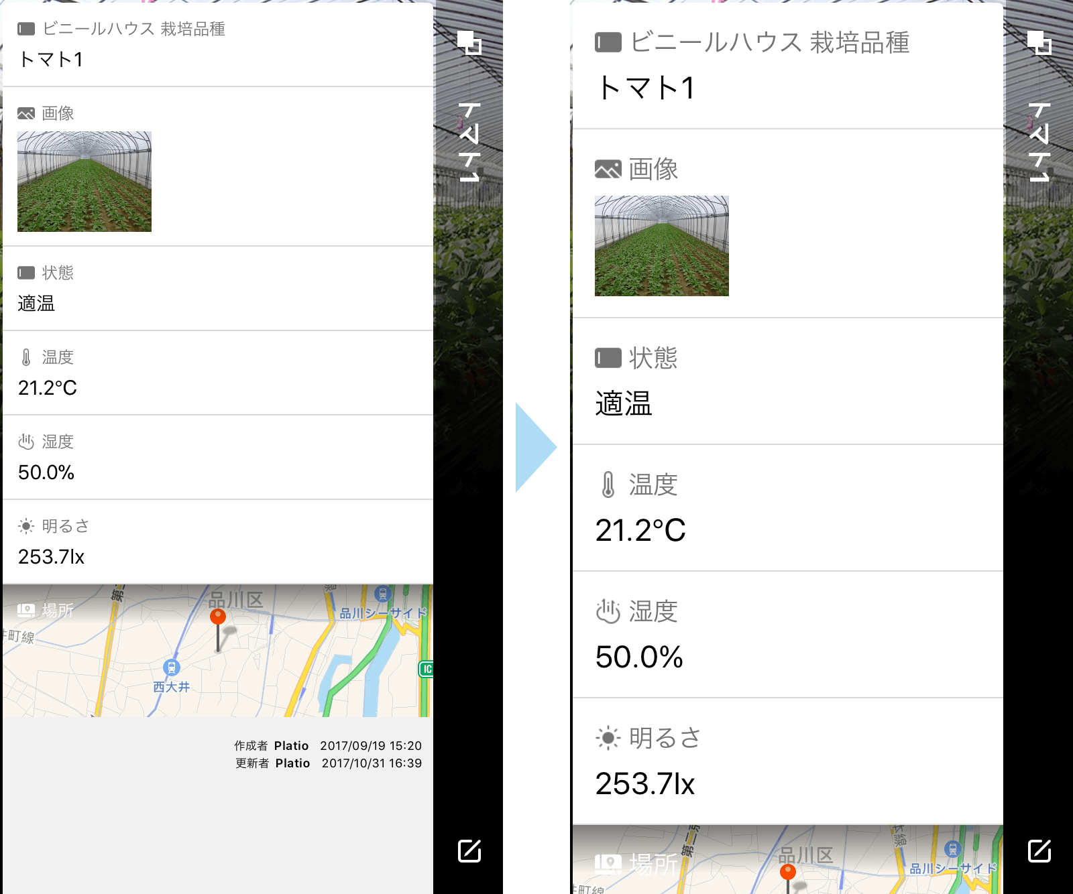Click the blue arrow between screens
Screen dimensions: 1073x894
pos(534,447)
